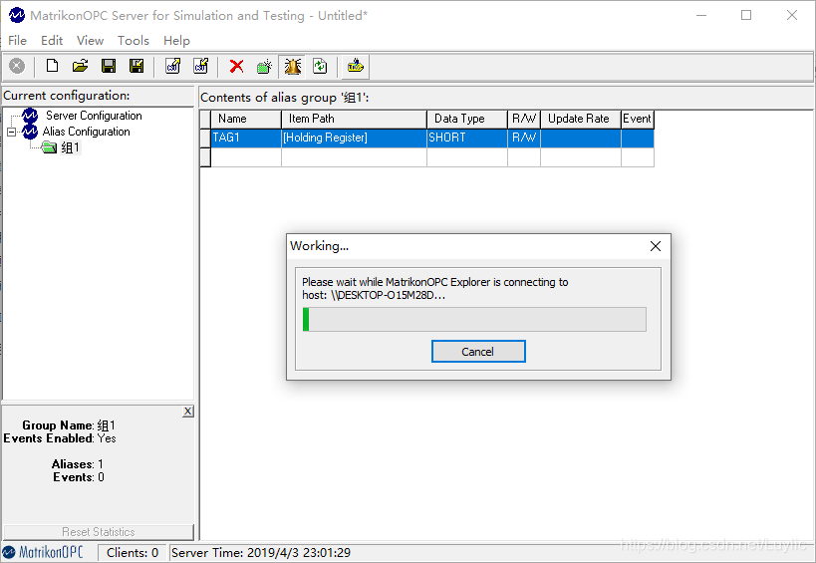The width and height of the screenshot is (816, 563).
Task: Open the Help menu
Action: (176, 41)
